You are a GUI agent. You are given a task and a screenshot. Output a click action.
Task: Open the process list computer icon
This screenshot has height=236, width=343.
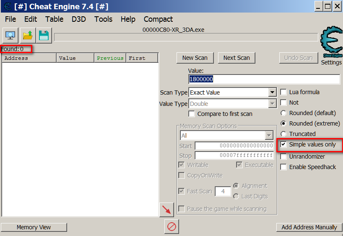pos(10,36)
